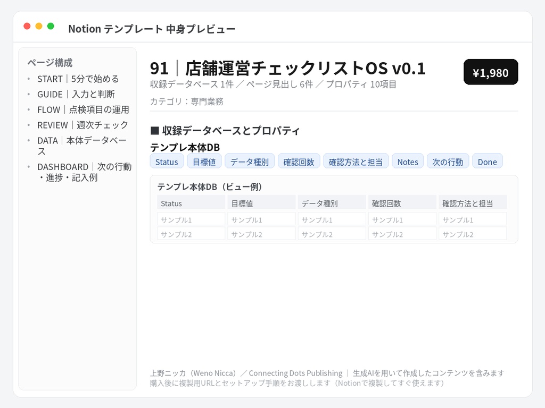The image size is (545, 408).
Task: Select サンプル2 cell under 確認回数 column
Action: (x=402, y=234)
